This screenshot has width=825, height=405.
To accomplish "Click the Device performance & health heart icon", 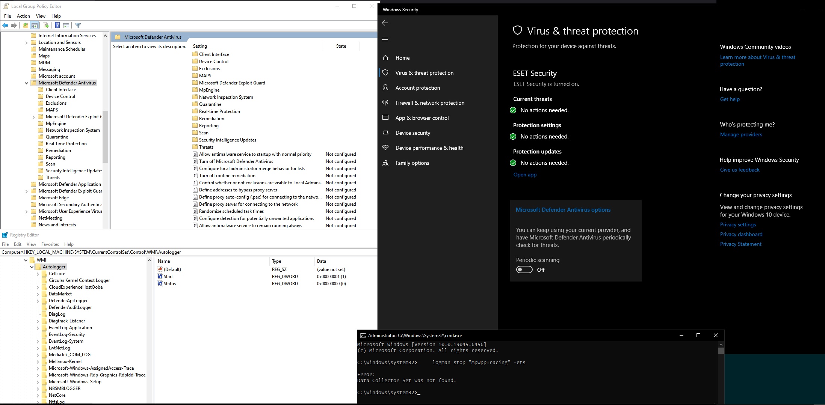I will tap(385, 148).
